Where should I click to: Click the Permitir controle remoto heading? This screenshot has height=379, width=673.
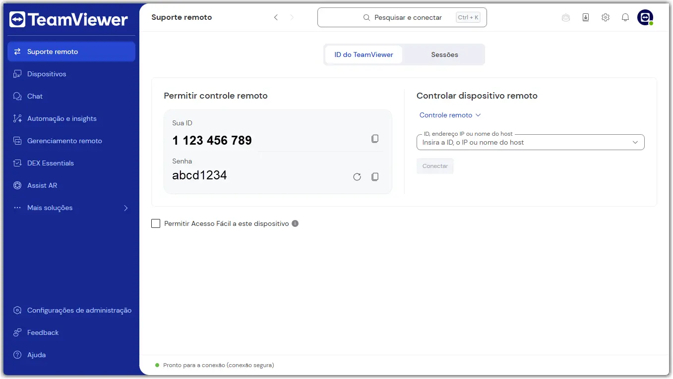click(x=216, y=96)
